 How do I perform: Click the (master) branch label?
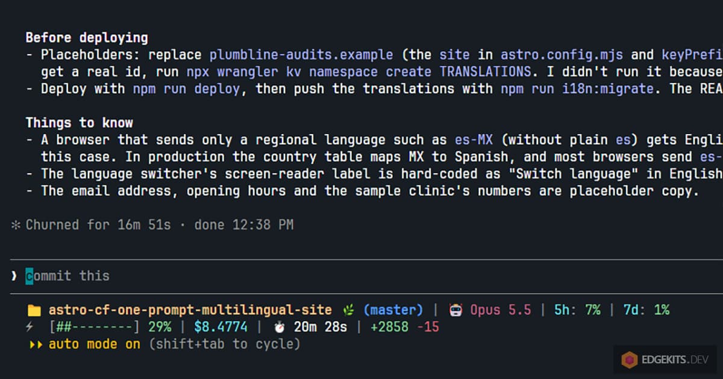(393, 310)
